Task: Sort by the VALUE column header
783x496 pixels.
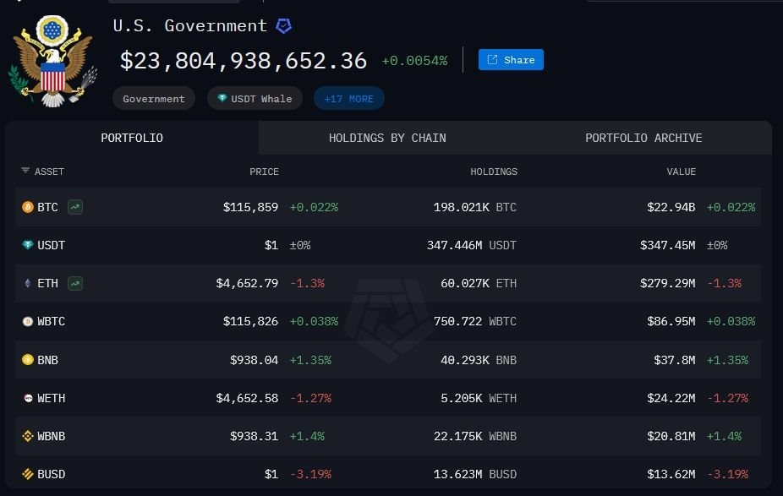Action: tap(681, 172)
